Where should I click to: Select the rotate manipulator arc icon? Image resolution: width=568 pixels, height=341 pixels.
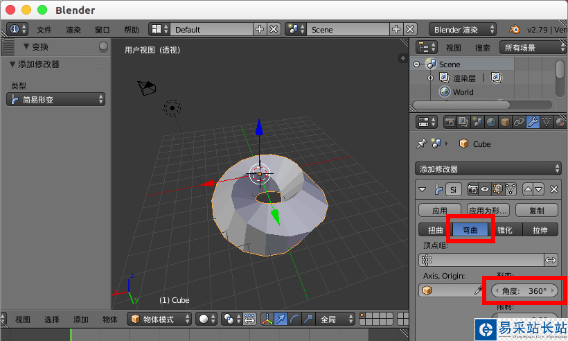click(x=294, y=319)
